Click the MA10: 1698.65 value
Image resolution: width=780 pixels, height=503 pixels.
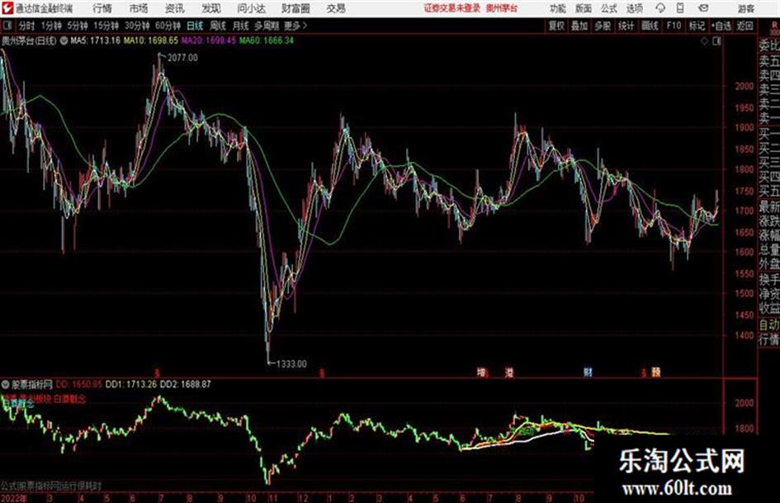click(151, 40)
